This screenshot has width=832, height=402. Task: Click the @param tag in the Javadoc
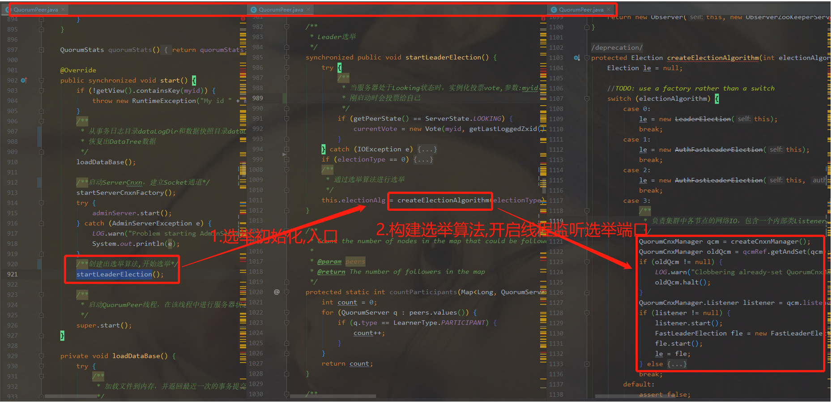pyautogui.click(x=329, y=261)
